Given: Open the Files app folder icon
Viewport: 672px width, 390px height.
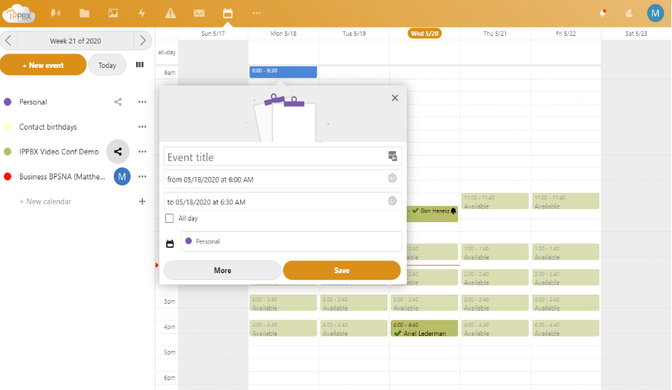Looking at the screenshot, I should (84, 13).
